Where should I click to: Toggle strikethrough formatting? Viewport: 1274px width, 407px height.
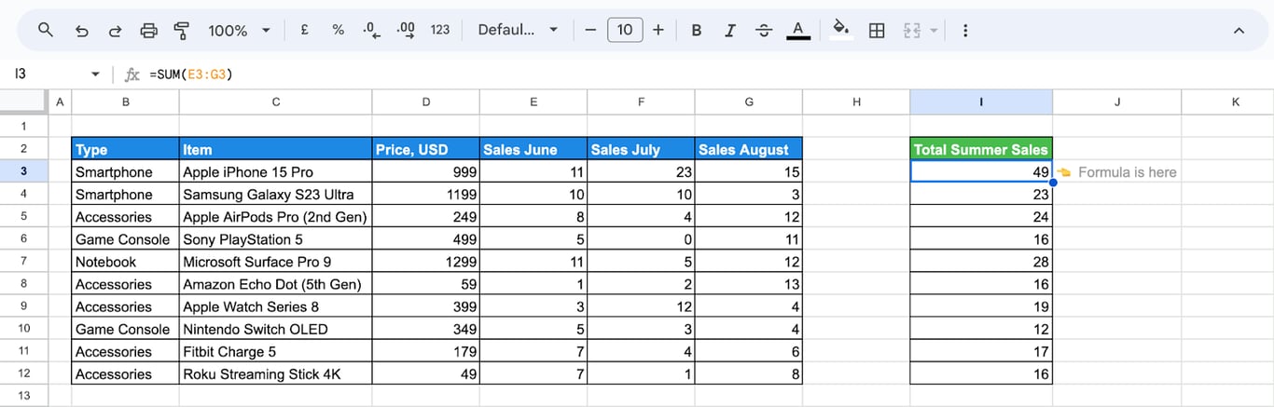pos(764,31)
